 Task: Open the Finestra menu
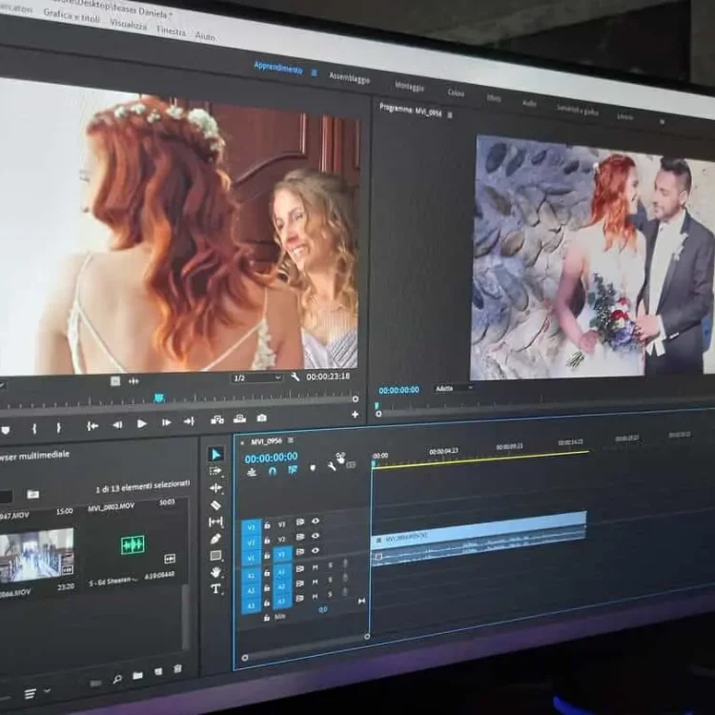[171, 31]
